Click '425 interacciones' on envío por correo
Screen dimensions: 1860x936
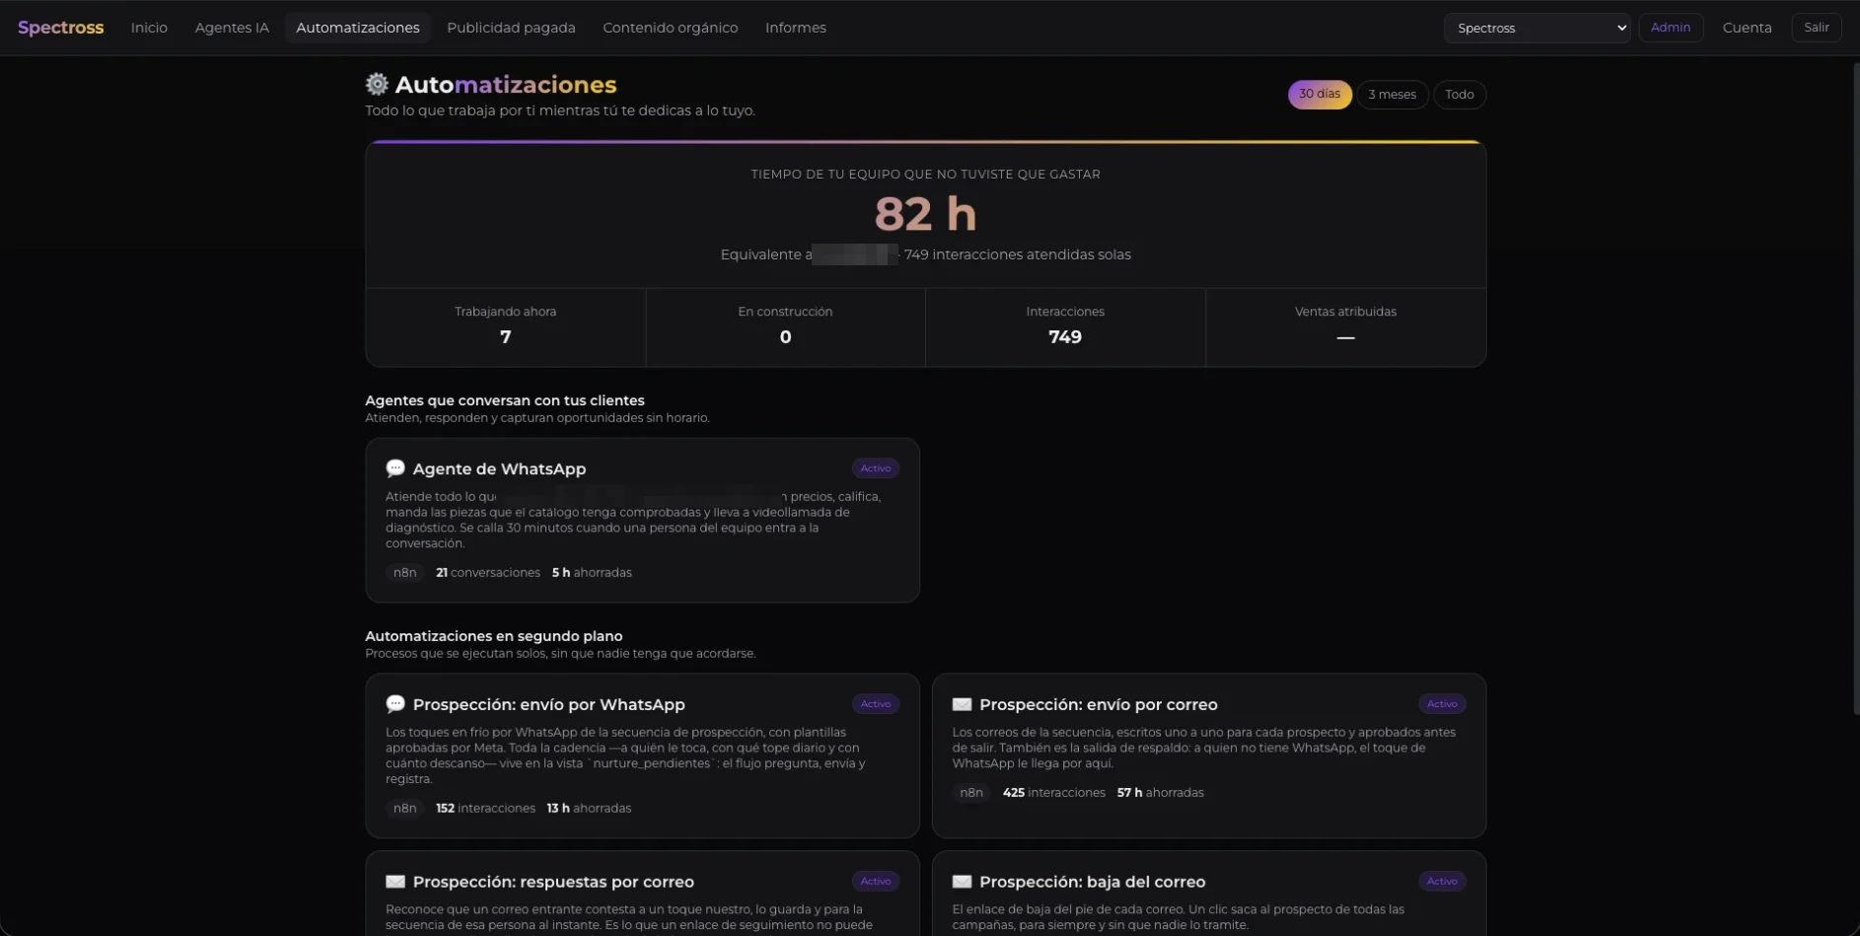point(1053,793)
